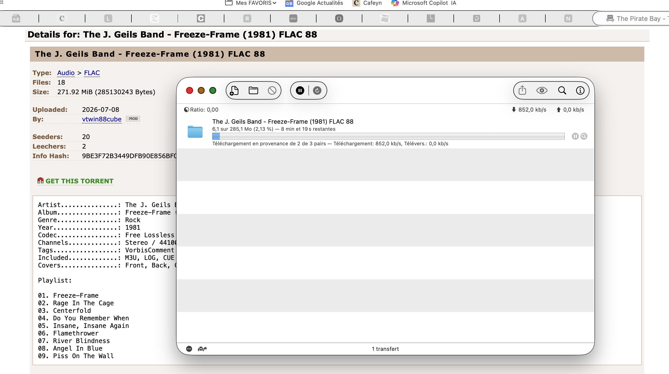Image resolution: width=669 pixels, height=374 pixels.
Task: Switch to the pinned tab with A icon
Action: click(x=522, y=18)
